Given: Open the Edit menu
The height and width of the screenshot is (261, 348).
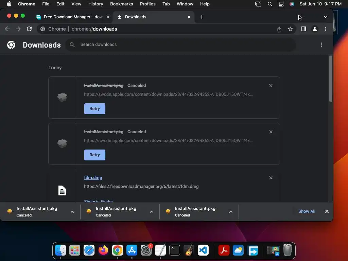Looking at the screenshot, I should click(60, 4).
